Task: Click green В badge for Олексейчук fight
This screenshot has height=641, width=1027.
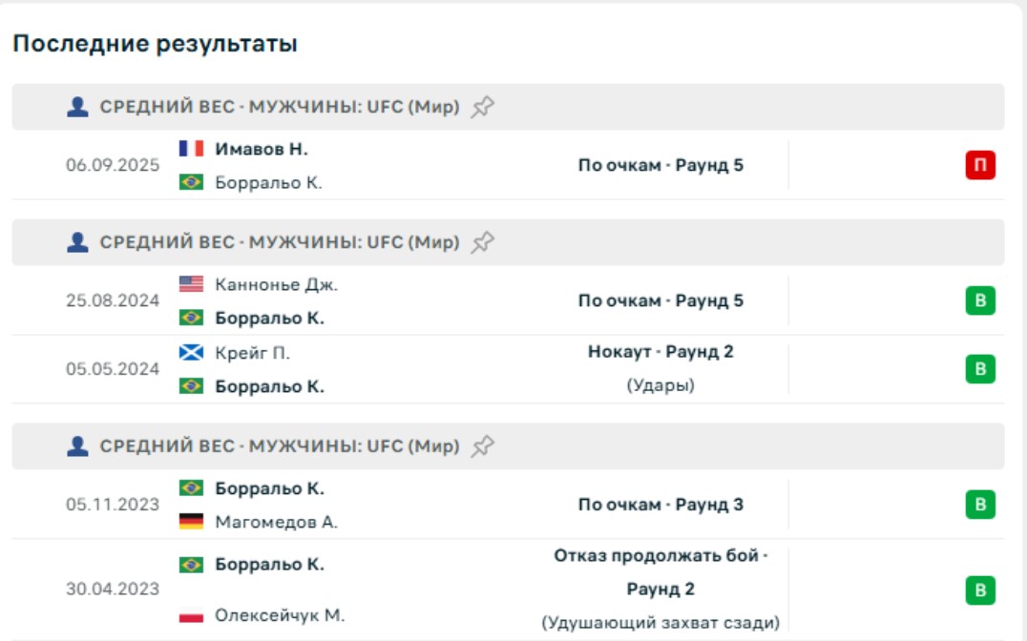Action: pyautogui.click(x=980, y=590)
